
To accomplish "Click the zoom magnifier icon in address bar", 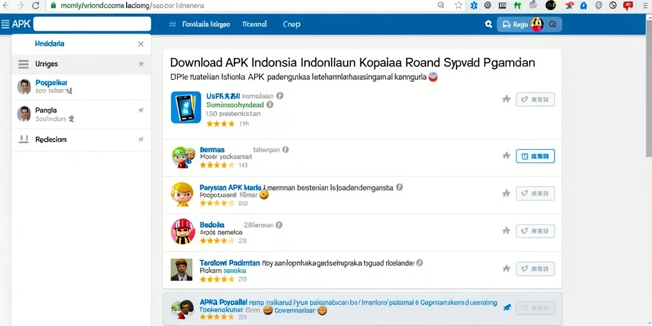I will click(441, 5).
